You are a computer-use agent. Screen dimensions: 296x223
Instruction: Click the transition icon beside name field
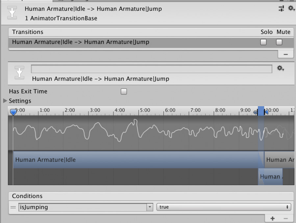19,73
